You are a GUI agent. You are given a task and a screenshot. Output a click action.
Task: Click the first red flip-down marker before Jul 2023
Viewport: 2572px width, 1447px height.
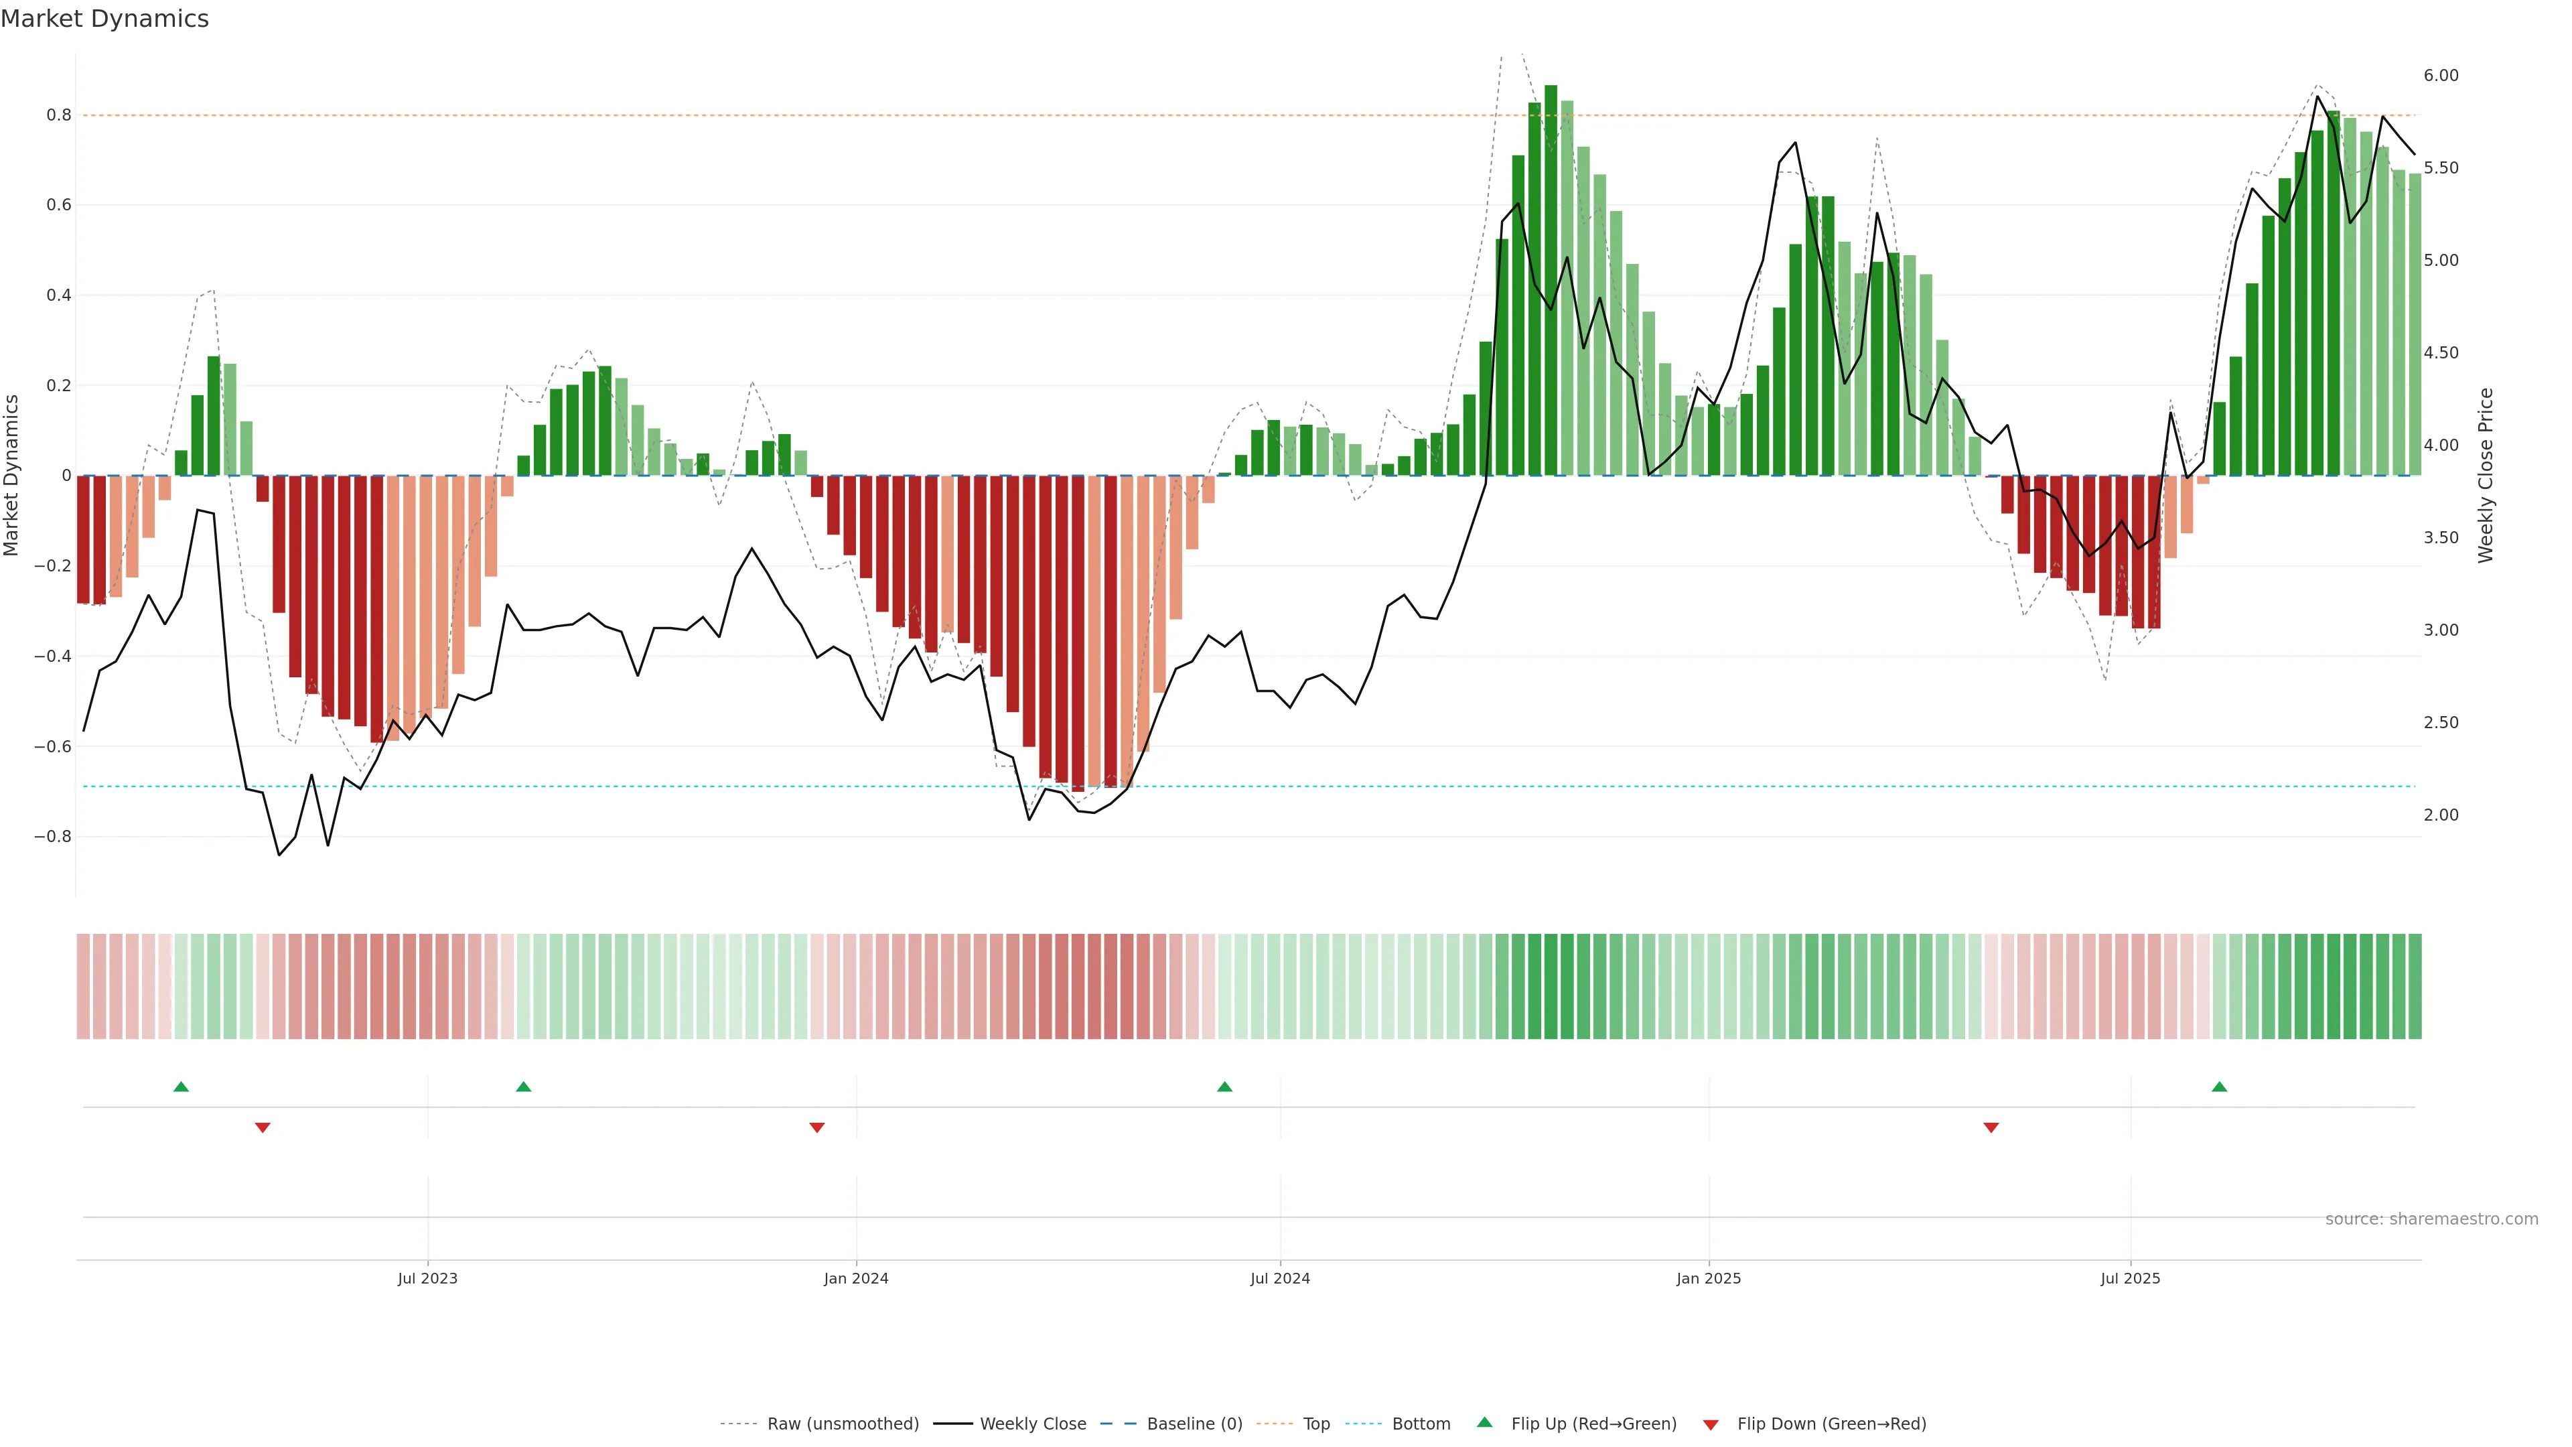pyautogui.click(x=263, y=1127)
